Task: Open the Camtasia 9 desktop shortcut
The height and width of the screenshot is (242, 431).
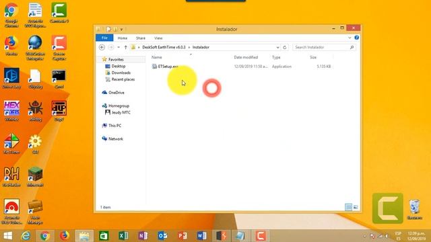Action: 59,13
